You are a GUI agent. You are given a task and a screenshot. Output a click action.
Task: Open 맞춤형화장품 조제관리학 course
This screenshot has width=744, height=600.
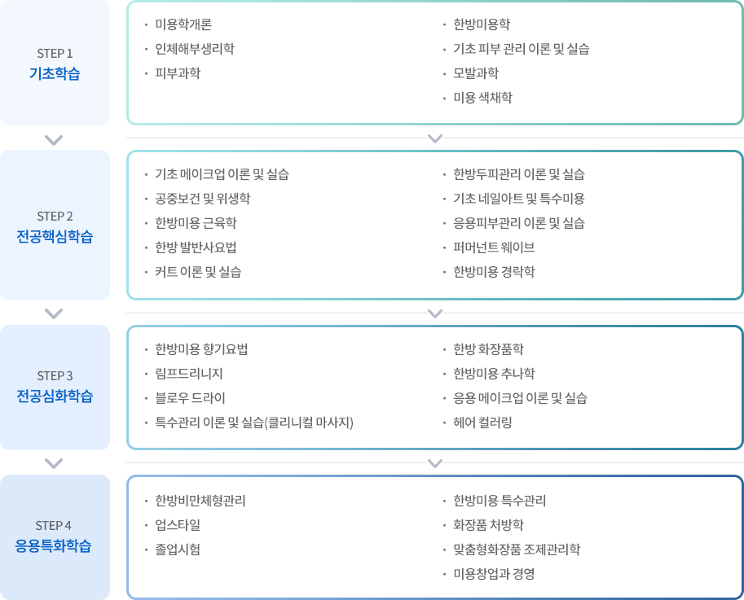[x=517, y=550]
